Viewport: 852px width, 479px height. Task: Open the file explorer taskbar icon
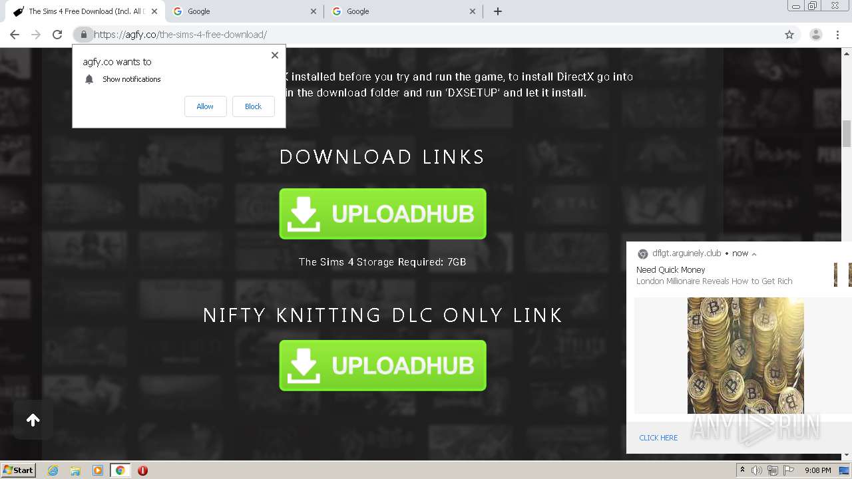[75, 470]
